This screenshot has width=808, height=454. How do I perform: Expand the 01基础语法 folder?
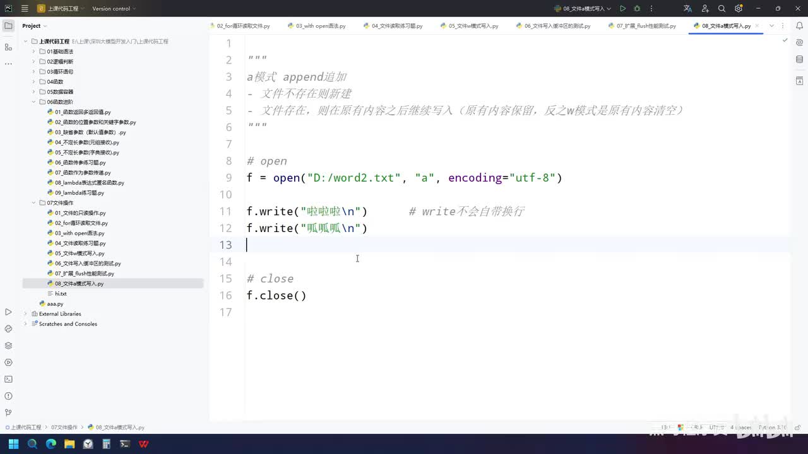(34, 52)
